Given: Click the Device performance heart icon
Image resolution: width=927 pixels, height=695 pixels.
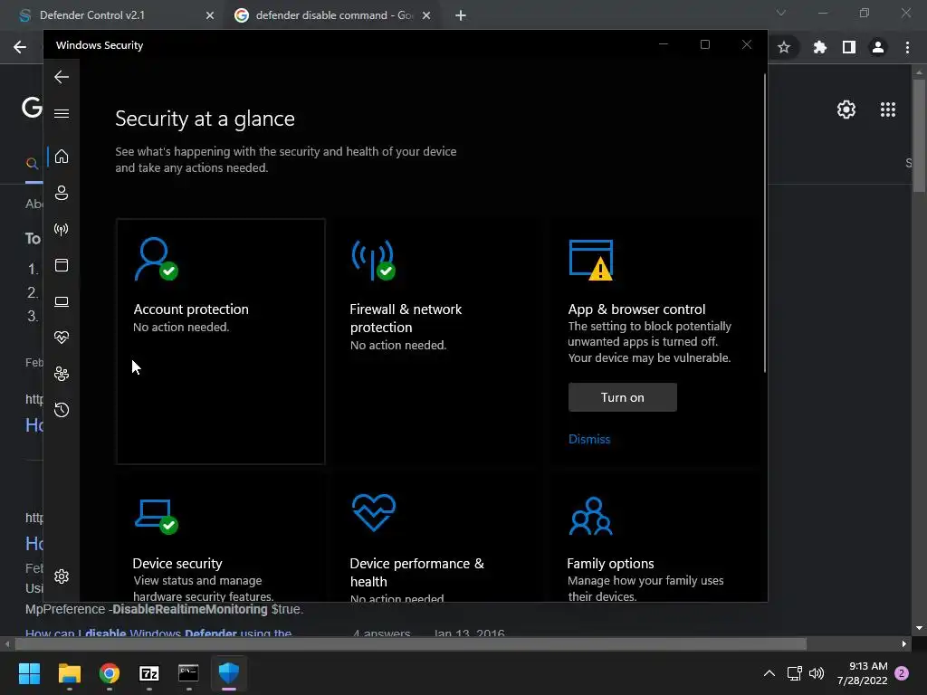Looking at the screenshot, I should 374,513.
